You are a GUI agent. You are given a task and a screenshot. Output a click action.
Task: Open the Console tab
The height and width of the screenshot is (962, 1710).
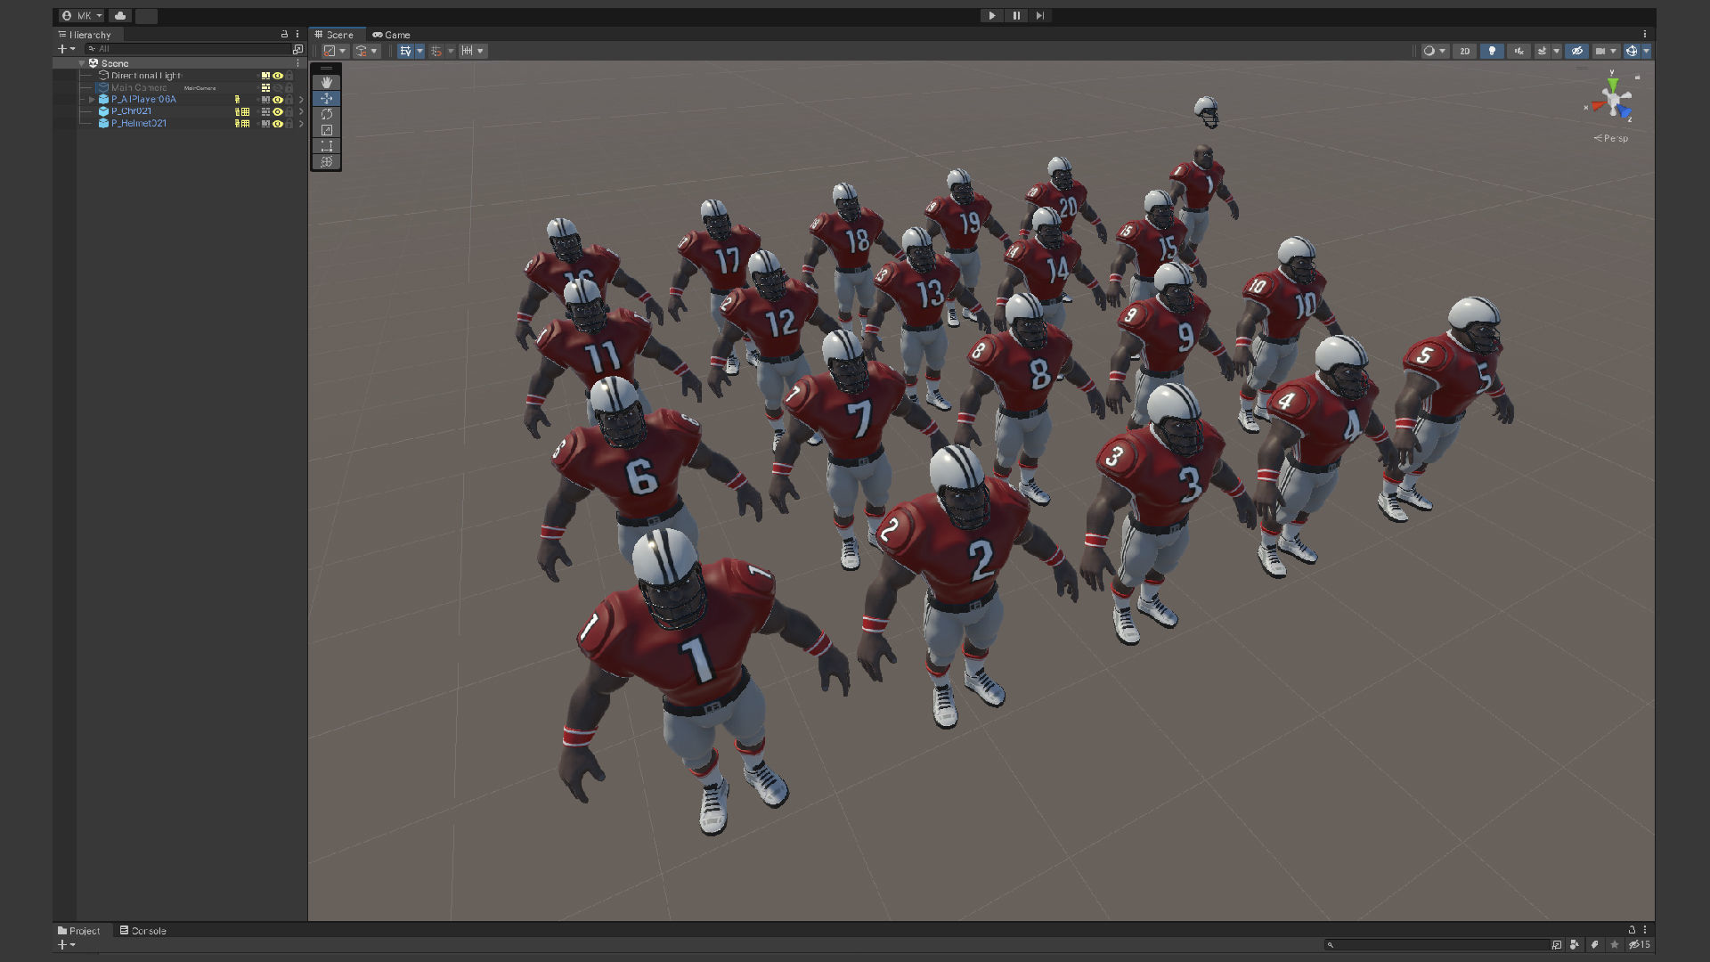point(143,931)
